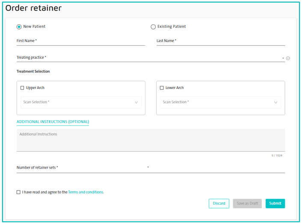Click the Number of retainer sets field

click(81, 168)
